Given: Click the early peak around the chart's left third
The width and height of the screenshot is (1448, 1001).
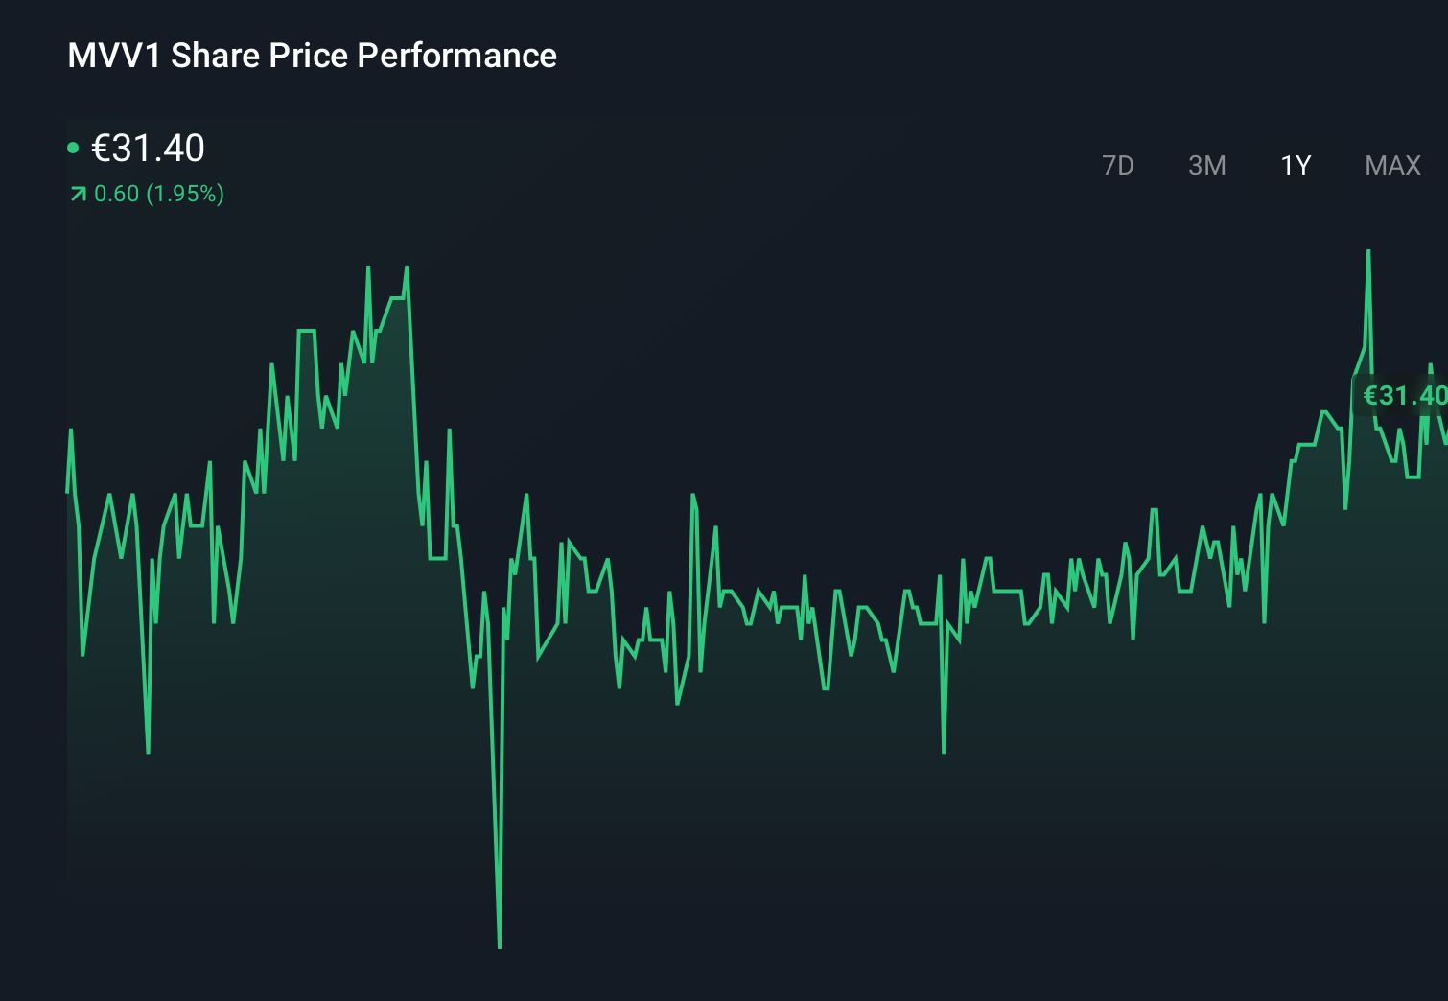Looking at the screenshot, I should pos(369,267).
